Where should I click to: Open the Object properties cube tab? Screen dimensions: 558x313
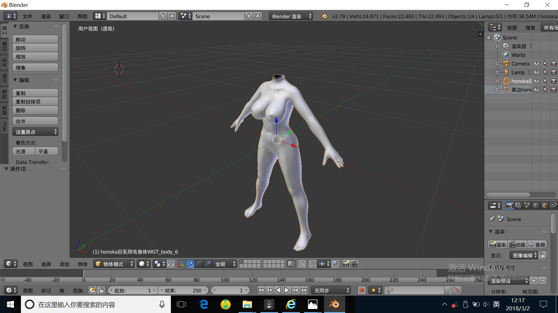[x=545, y=205]
